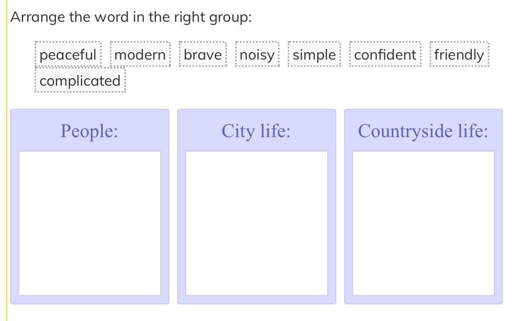The height and width of the screenshot is (321, 514).
Task: Click the 'City life:' group heading
Action: (x=256, y=131)
